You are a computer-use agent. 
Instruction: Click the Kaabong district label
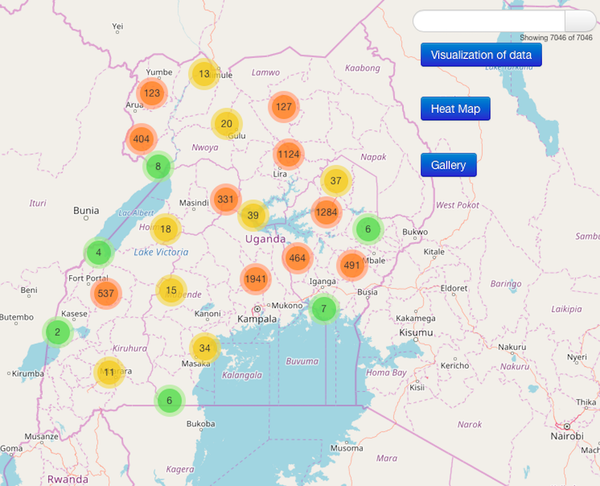point(362,68)
